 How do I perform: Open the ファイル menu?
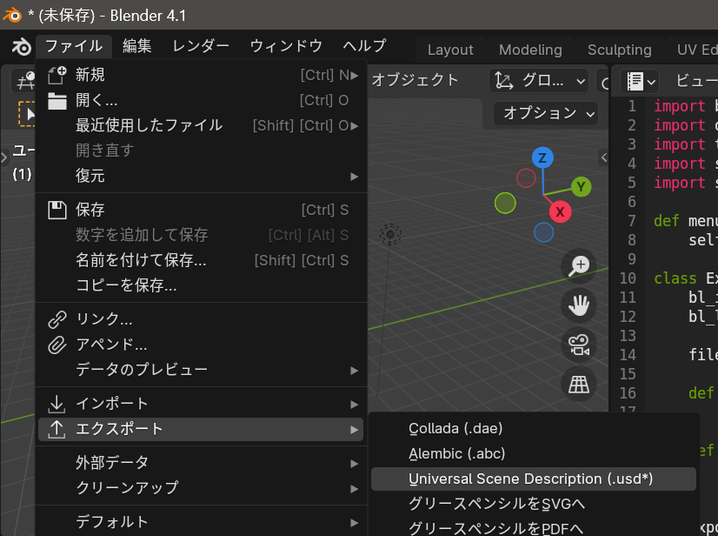click(74, 46)
